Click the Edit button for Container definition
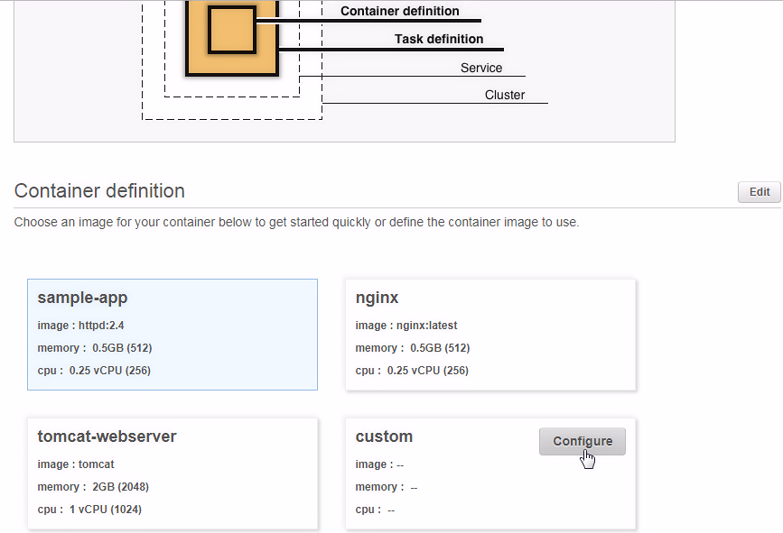This screenshot has height=533, width=783. coord(759,192)
